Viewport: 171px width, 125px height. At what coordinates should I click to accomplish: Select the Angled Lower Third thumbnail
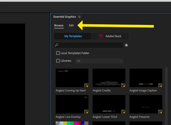[109, 104]
